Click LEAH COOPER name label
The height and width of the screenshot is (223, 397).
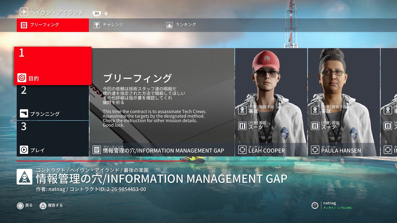(x=266, y=151)
